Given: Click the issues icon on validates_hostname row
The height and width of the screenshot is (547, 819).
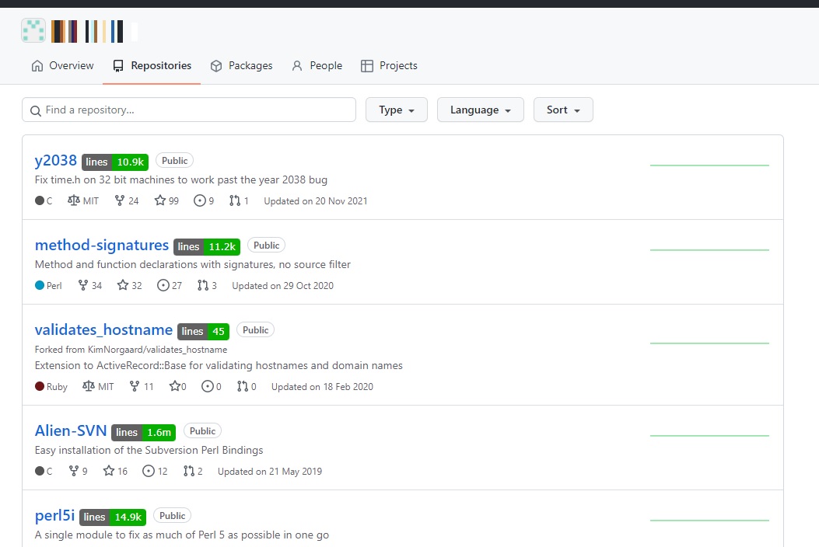Looking at the screenshot, I should click(208, 386).
